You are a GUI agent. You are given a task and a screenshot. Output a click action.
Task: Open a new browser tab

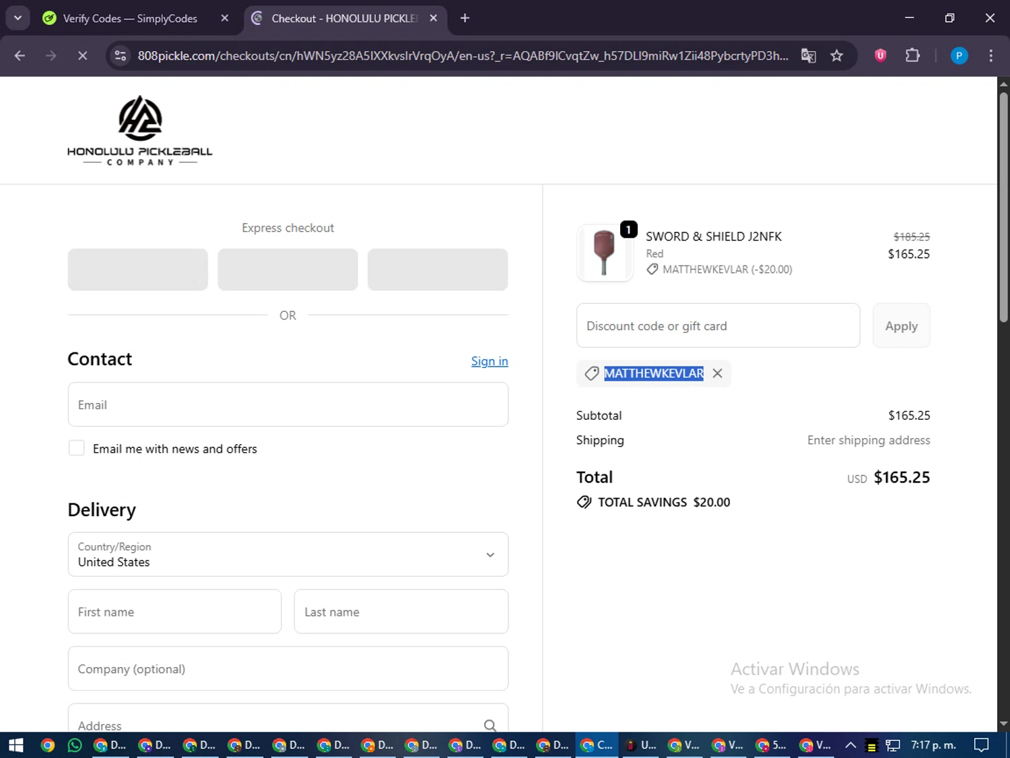pyautogui.click(x=465, y=18)
